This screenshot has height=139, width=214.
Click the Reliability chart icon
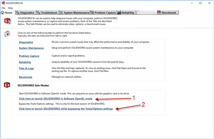click(x=119, y=13)
